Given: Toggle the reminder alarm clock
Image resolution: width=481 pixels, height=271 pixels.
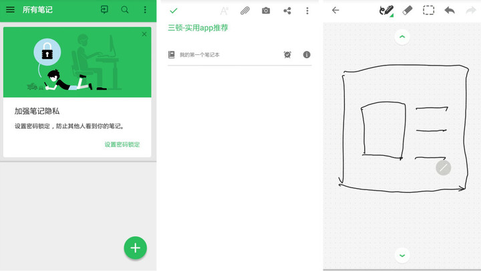Looking at the screenshot, I should [287, 55].
